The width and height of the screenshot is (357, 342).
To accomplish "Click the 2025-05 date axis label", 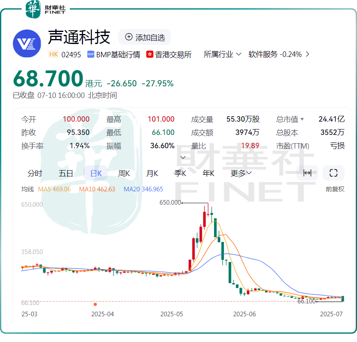I will coord(172,314).
